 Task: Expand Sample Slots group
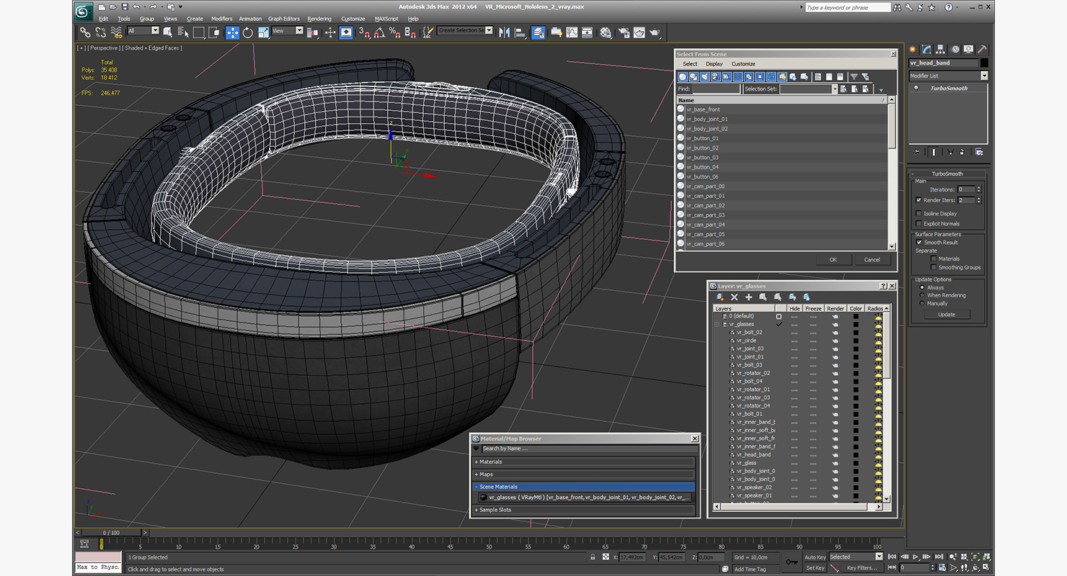(x=584, y=510)
